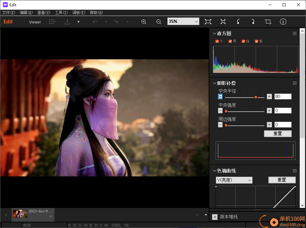306x228 pixels.
Task: Decrease the 周边强度 value with minus button
Action: pyautogui.click(x=220, y=124)
